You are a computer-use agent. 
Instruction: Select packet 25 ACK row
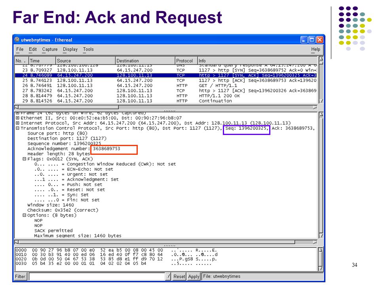point(166,80)
